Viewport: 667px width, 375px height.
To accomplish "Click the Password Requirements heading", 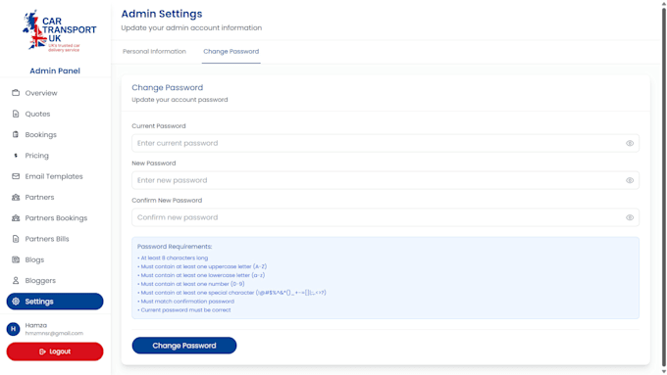I will (175, 247).
